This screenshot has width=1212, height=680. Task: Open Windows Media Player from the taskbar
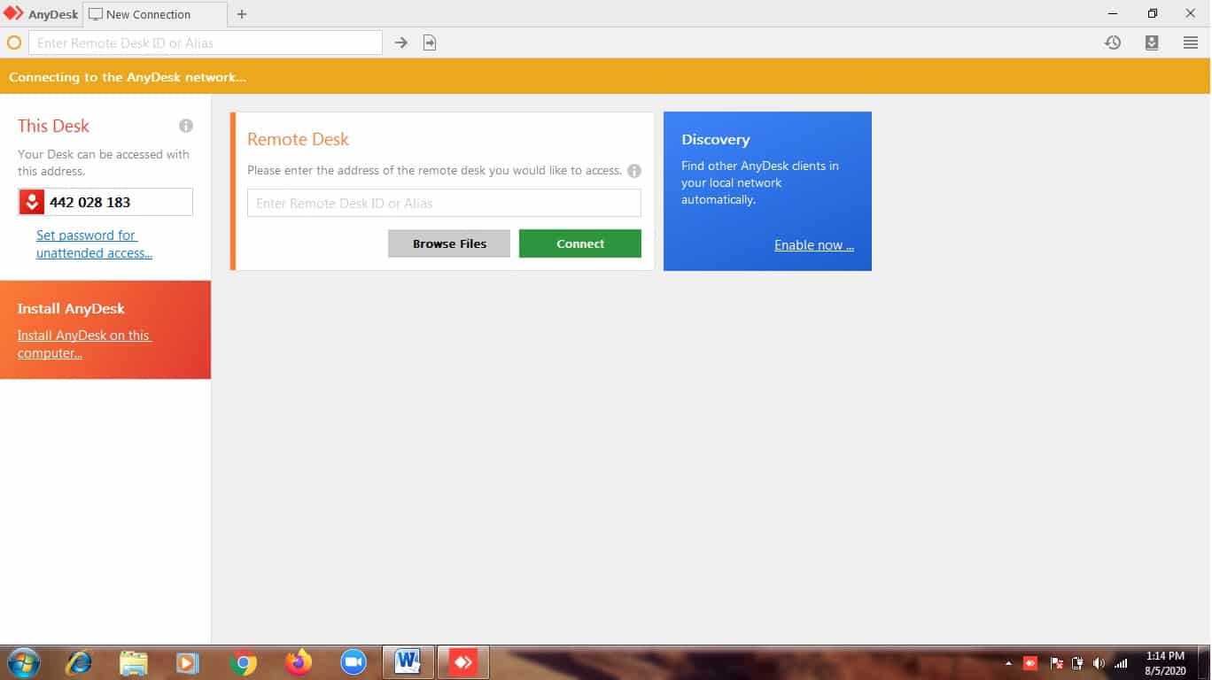[187, 662]
